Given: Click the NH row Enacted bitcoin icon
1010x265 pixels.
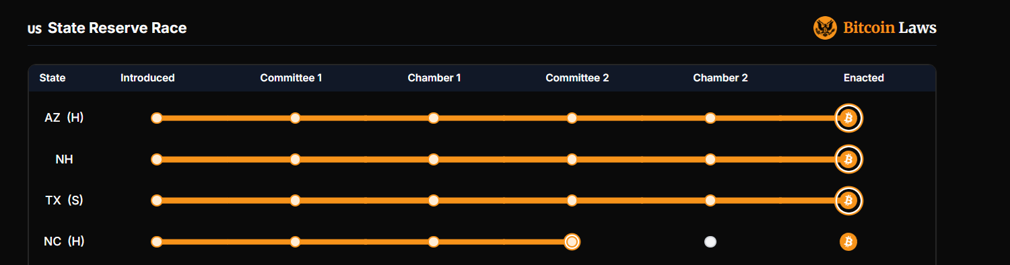Looking at the screenshot, I should pos(848,159).
